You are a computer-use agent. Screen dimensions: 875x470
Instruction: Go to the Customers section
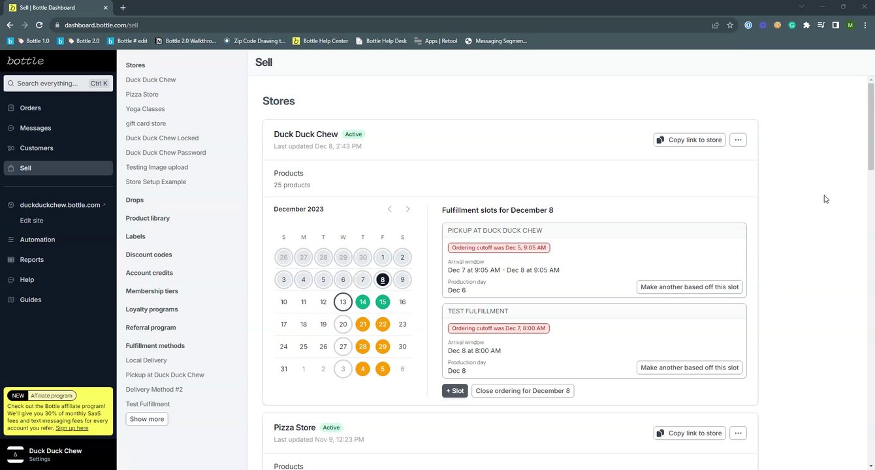36,148
